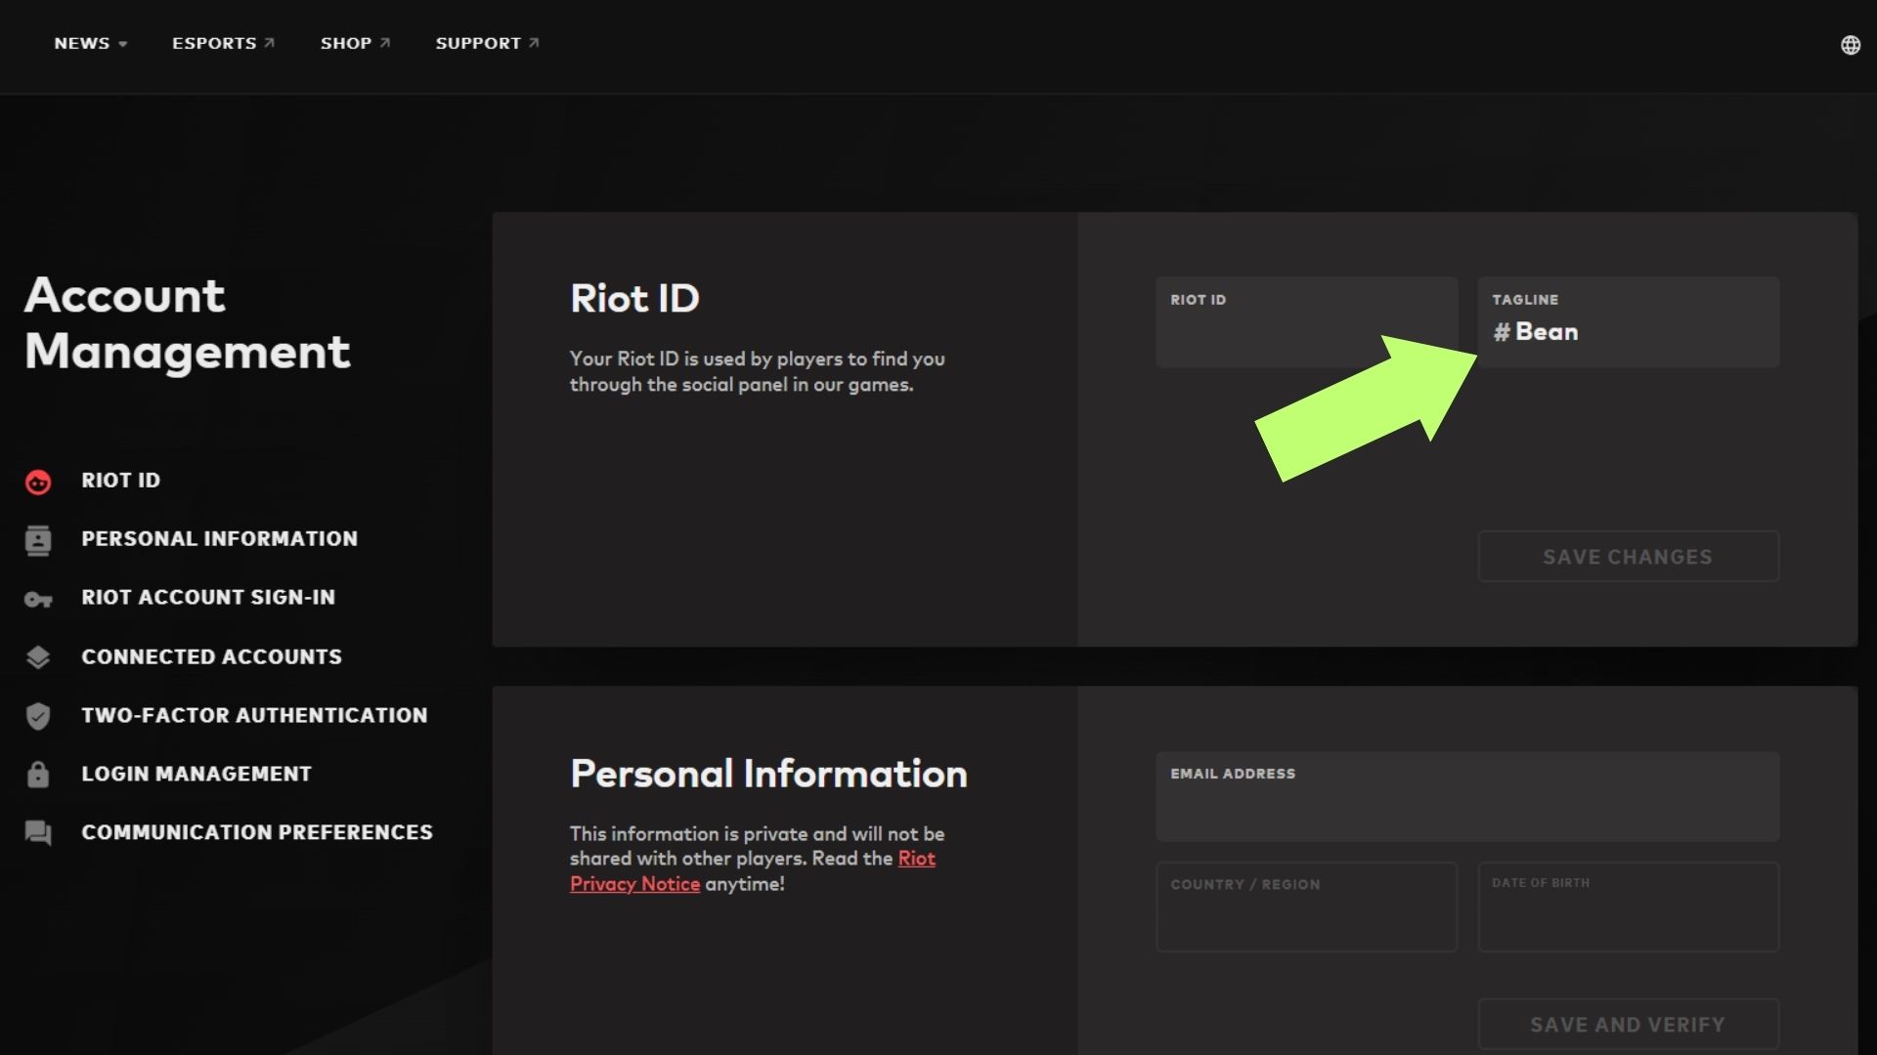Click the Account Management heading
The height and width of the screenshot is (1055, 1877).
pos(188,323)
